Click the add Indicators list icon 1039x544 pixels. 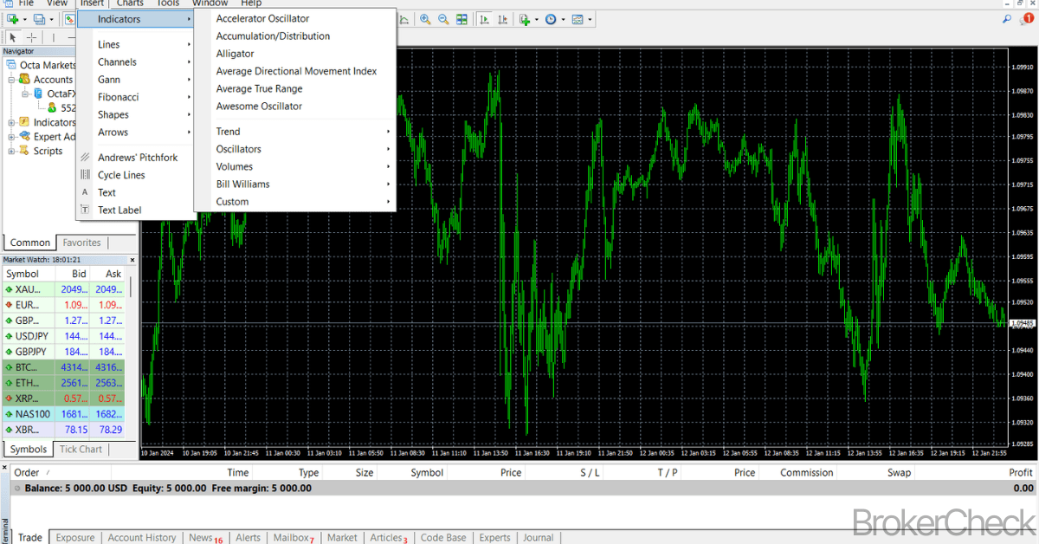click(525, 19)
